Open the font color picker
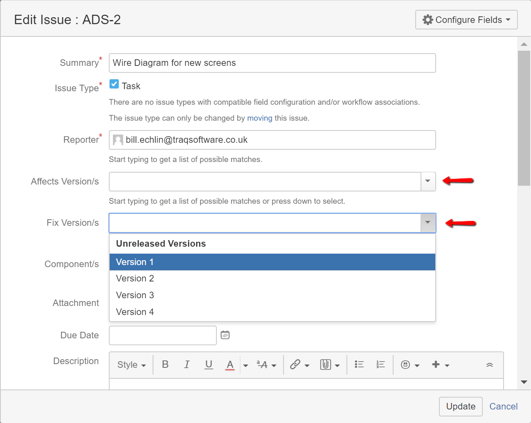 230,364
